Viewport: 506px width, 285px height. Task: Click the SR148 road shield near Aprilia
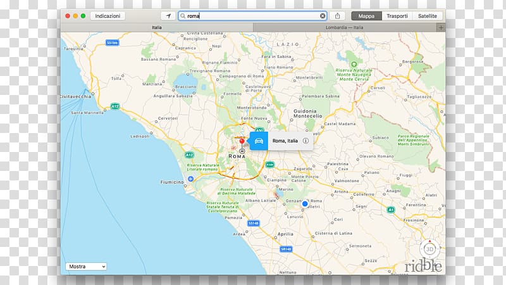click(x=286, y=249)
